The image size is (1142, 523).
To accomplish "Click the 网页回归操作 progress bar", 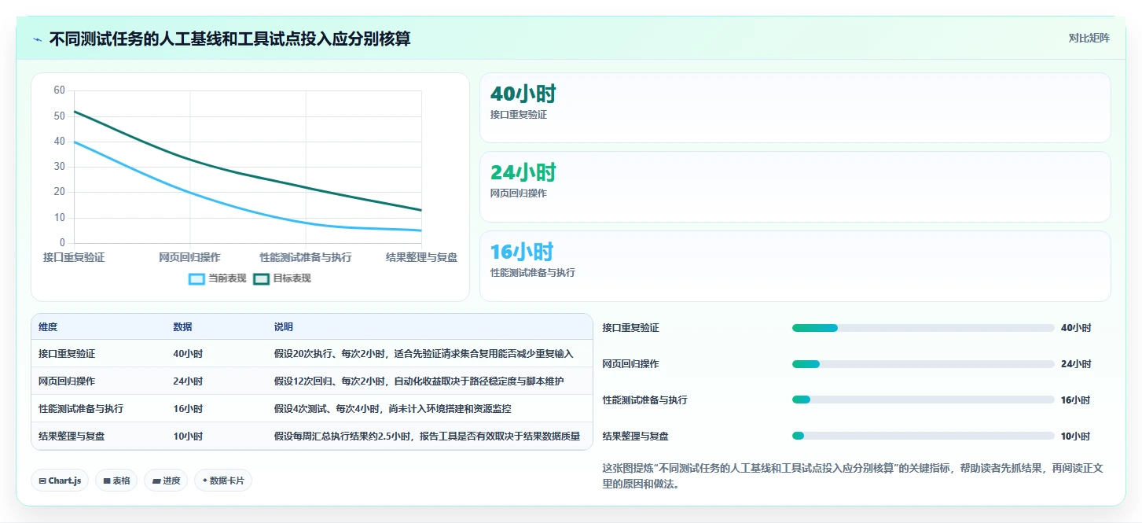I will click(x=923, y=364).
